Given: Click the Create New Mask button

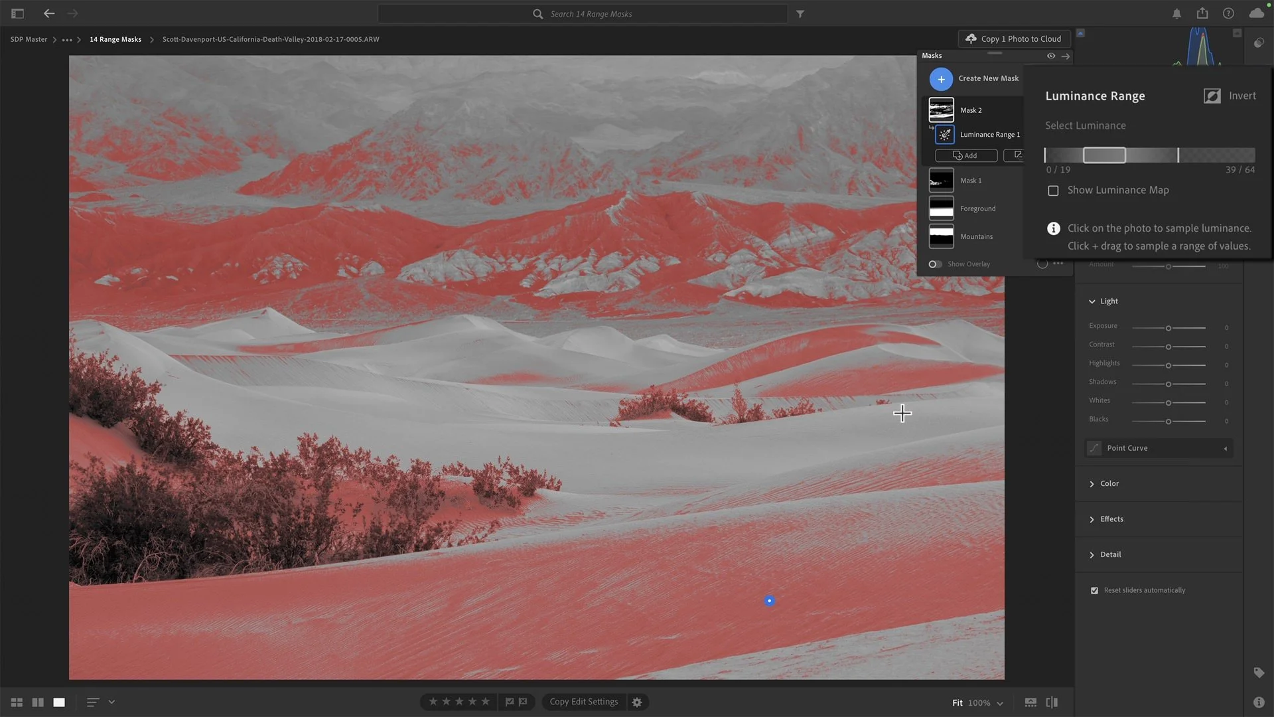Looking at the screenshot, I should 941,79.
